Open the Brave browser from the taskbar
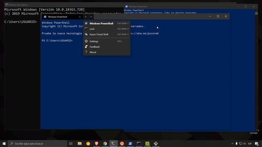 click(x=97, y=143)
